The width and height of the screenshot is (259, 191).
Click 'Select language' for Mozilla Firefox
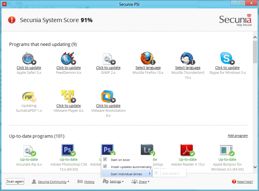tap(148, 68)
